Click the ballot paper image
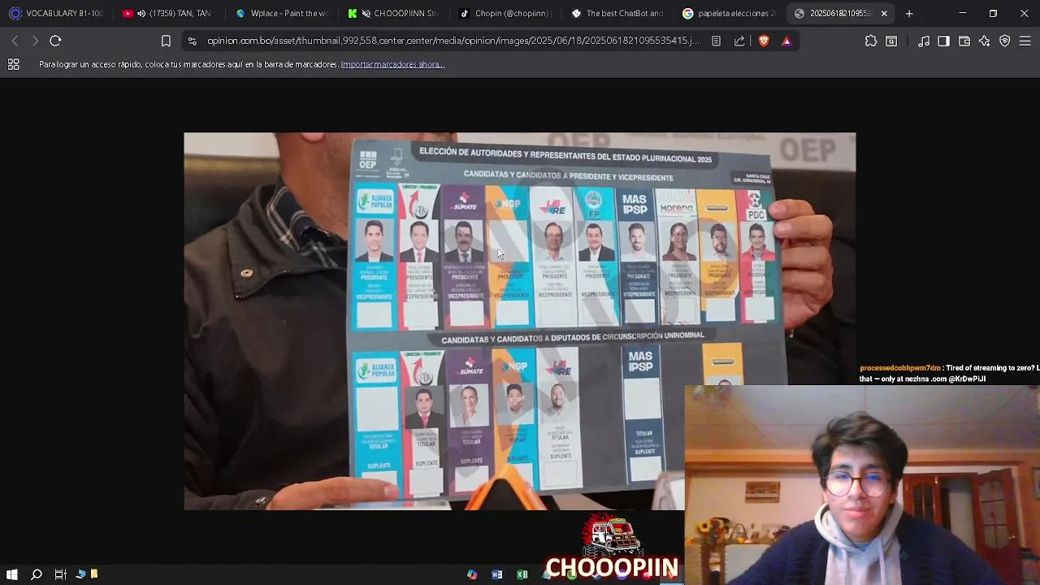 point(519,321)
